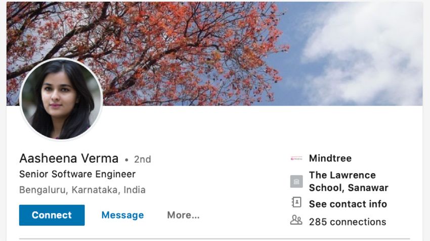Screen dimensions: 430x241
Task: Open the More... options menu
Action: click(184, 215)
